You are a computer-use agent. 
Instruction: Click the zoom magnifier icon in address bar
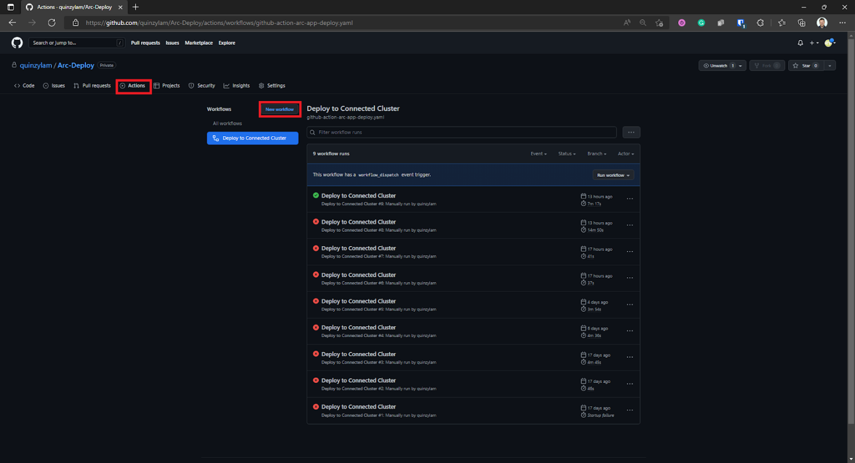coord(643,23)
